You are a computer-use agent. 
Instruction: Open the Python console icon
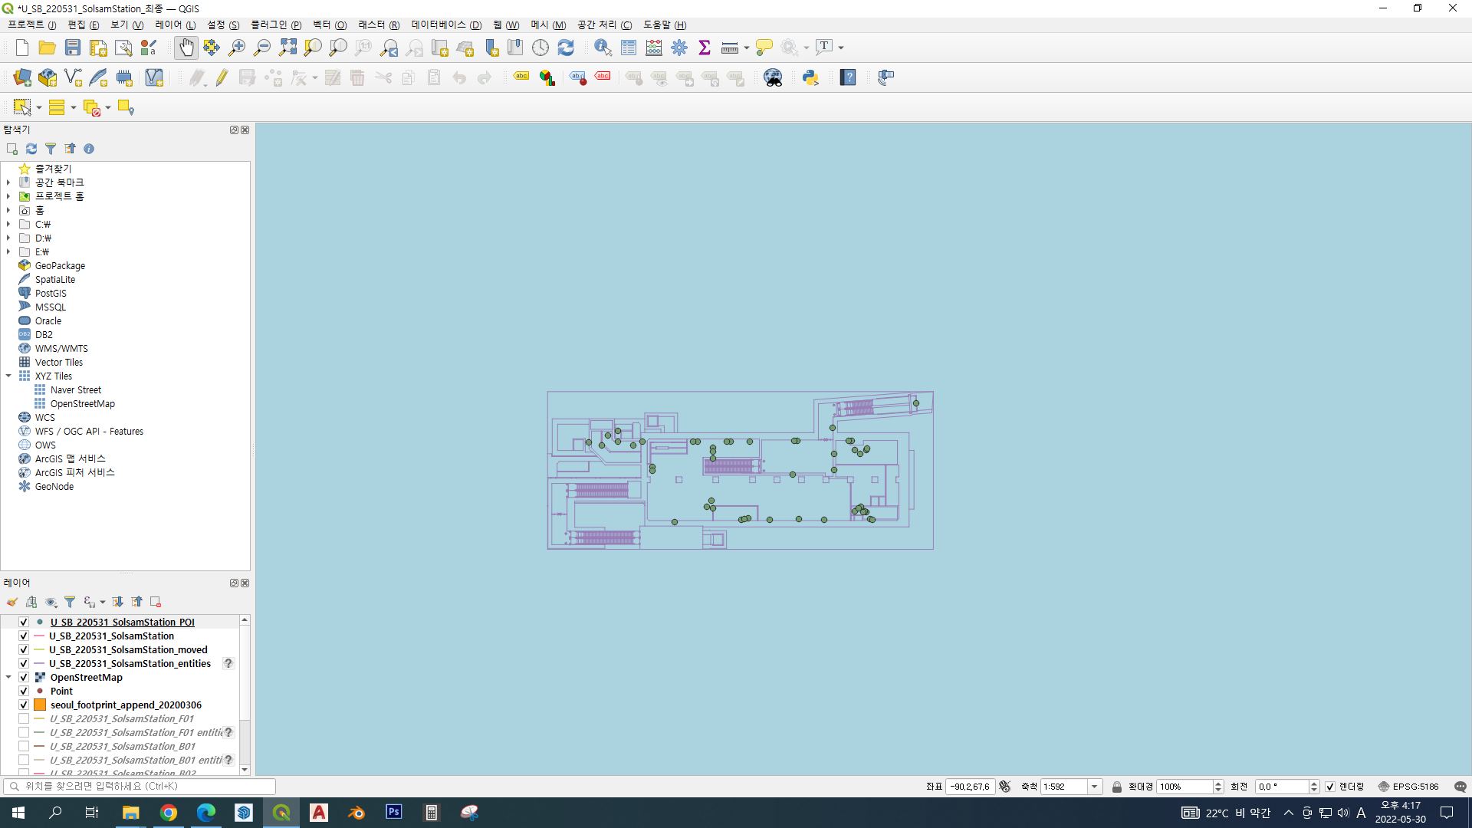(810, 77)
